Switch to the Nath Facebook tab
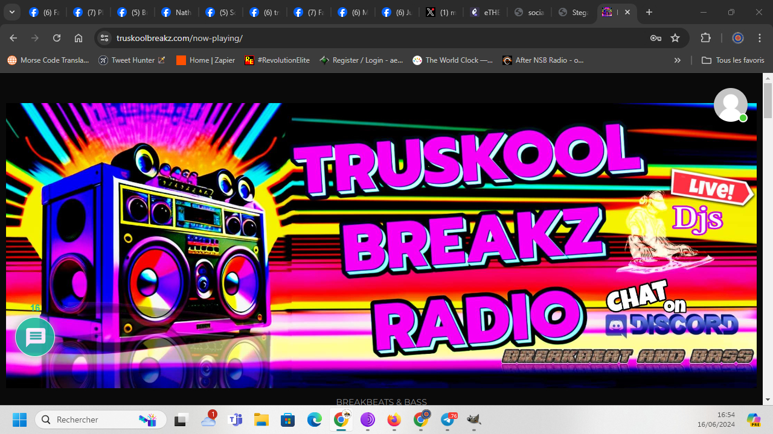This screenshot has height=434, width=773. (x=176, y=12)
